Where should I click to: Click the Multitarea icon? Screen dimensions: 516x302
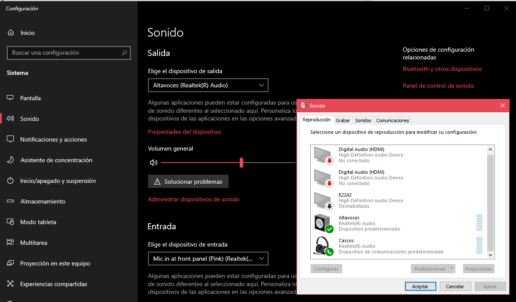(10, 243)
